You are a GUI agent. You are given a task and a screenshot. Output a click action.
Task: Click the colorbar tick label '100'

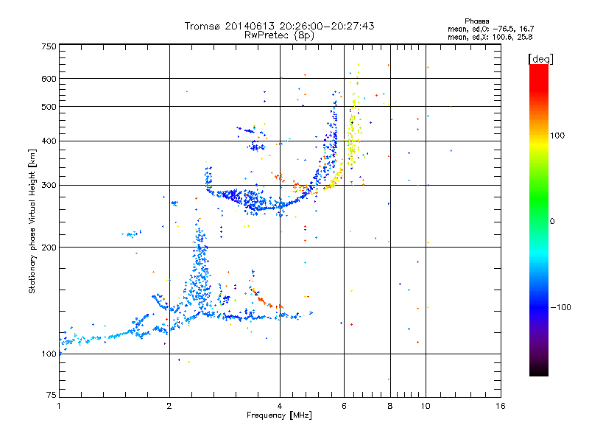click(557, 136)
